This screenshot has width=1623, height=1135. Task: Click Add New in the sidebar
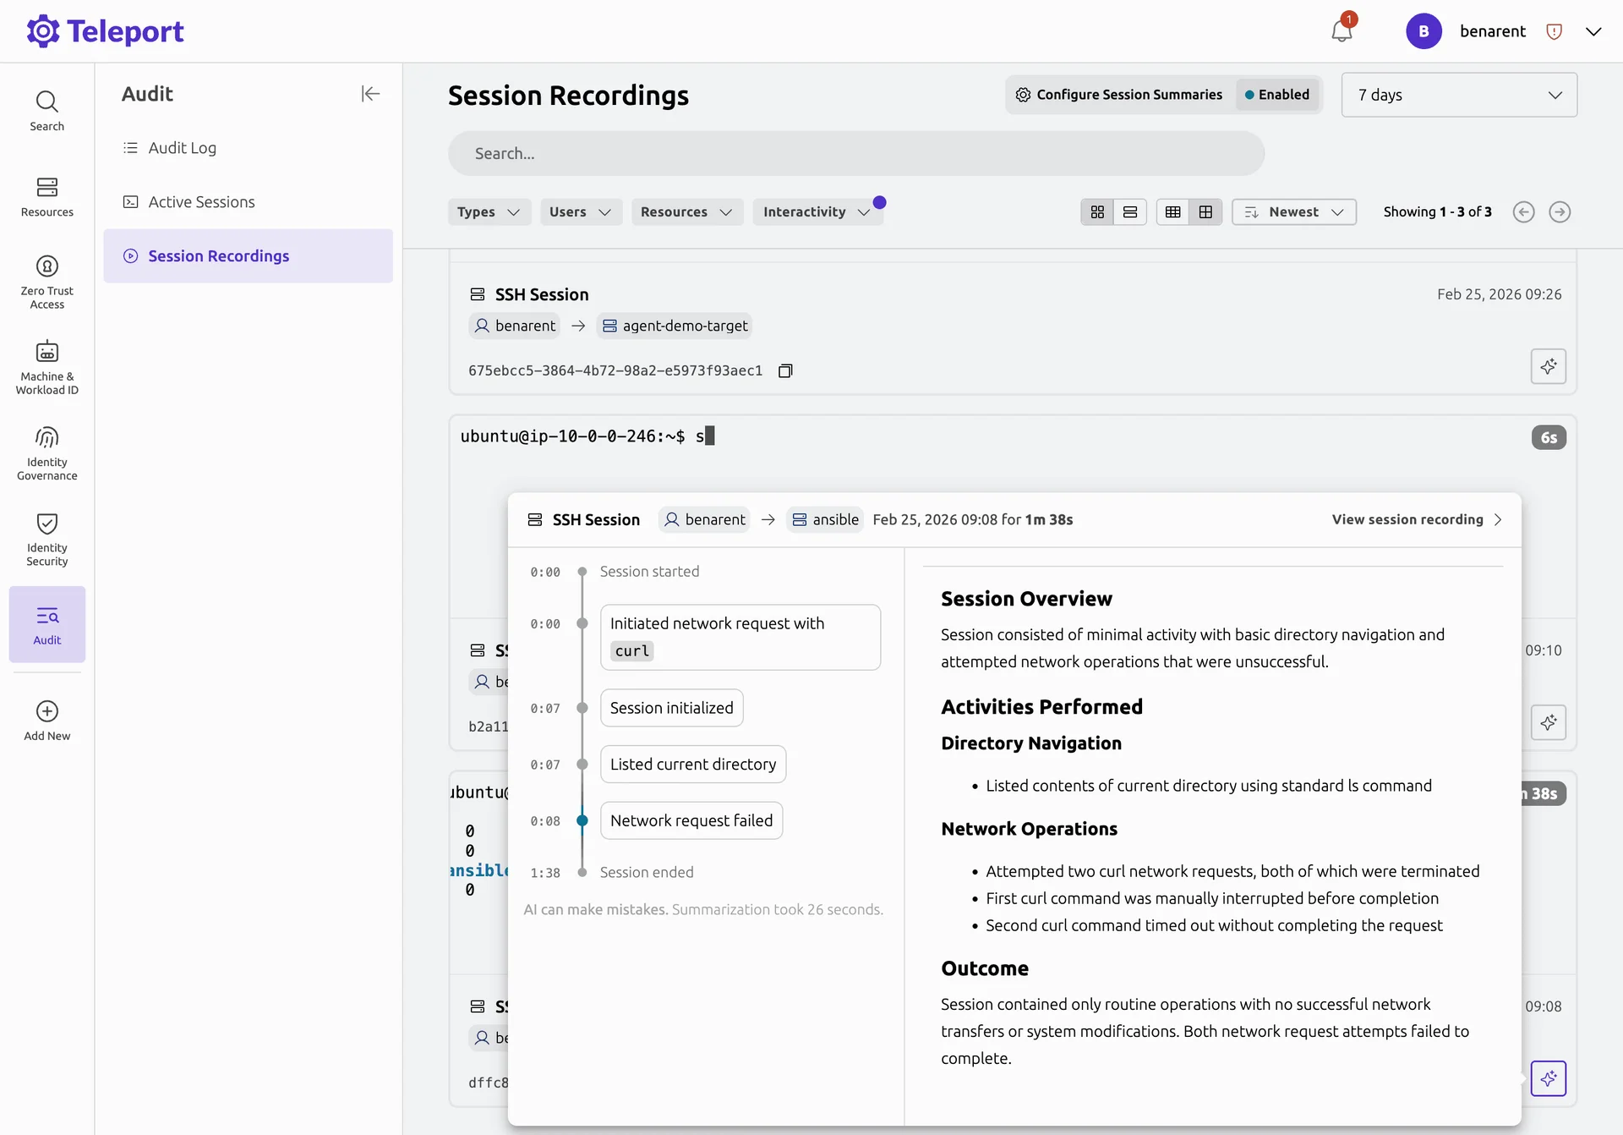click(47, 721)
